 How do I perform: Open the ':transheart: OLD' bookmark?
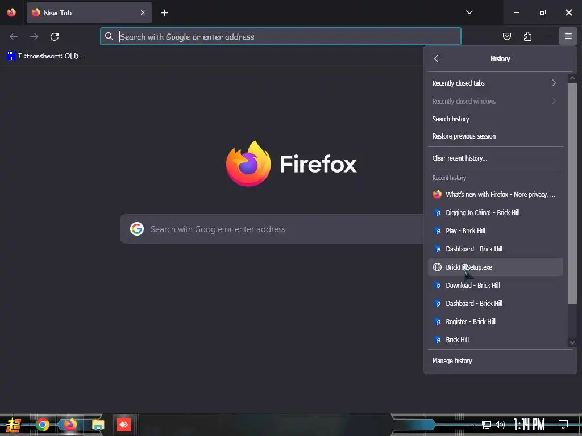click(x=46, y=56)
